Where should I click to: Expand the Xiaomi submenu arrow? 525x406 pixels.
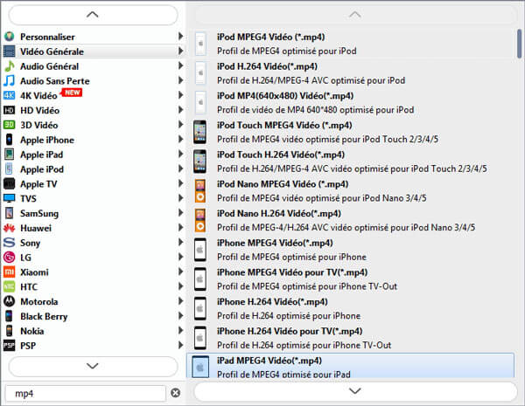click(180, 272)
